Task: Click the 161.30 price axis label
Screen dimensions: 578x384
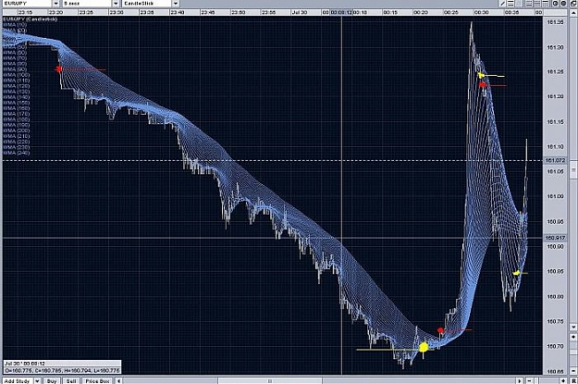Action: click(x=555, y=47)
